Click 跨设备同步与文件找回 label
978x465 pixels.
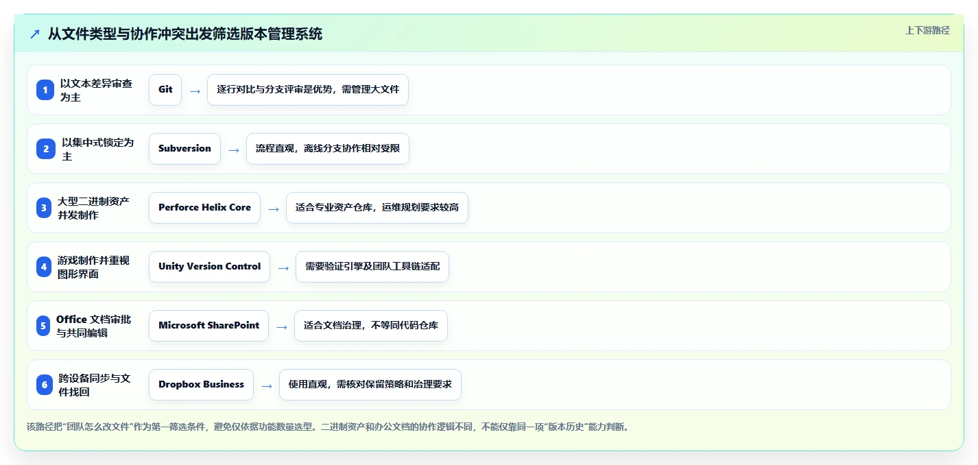[95, 385]
